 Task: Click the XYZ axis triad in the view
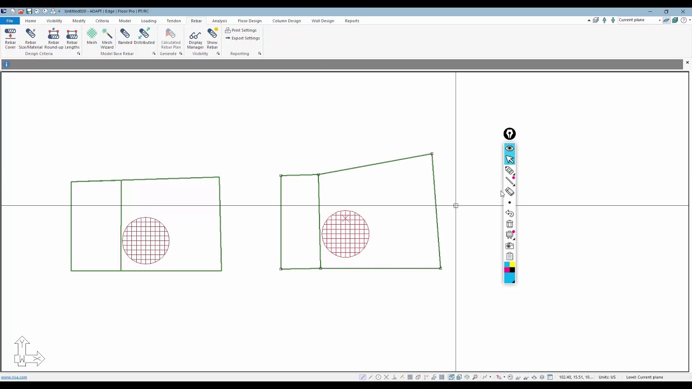(29, 352)
